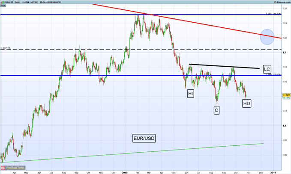Select the C annotation box
The image size is (291, 174).
[216, 110]
